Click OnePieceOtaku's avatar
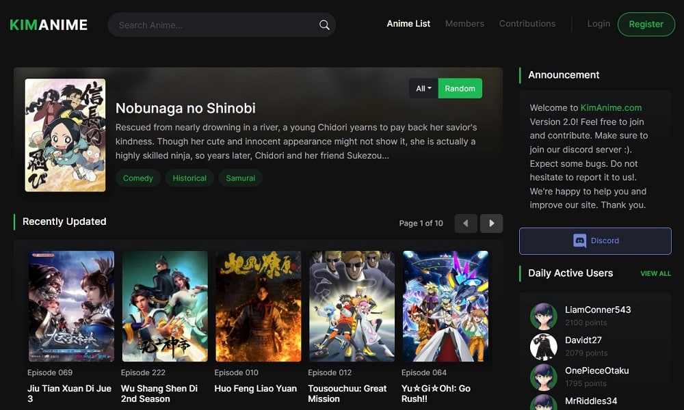 tap(544, 377)
